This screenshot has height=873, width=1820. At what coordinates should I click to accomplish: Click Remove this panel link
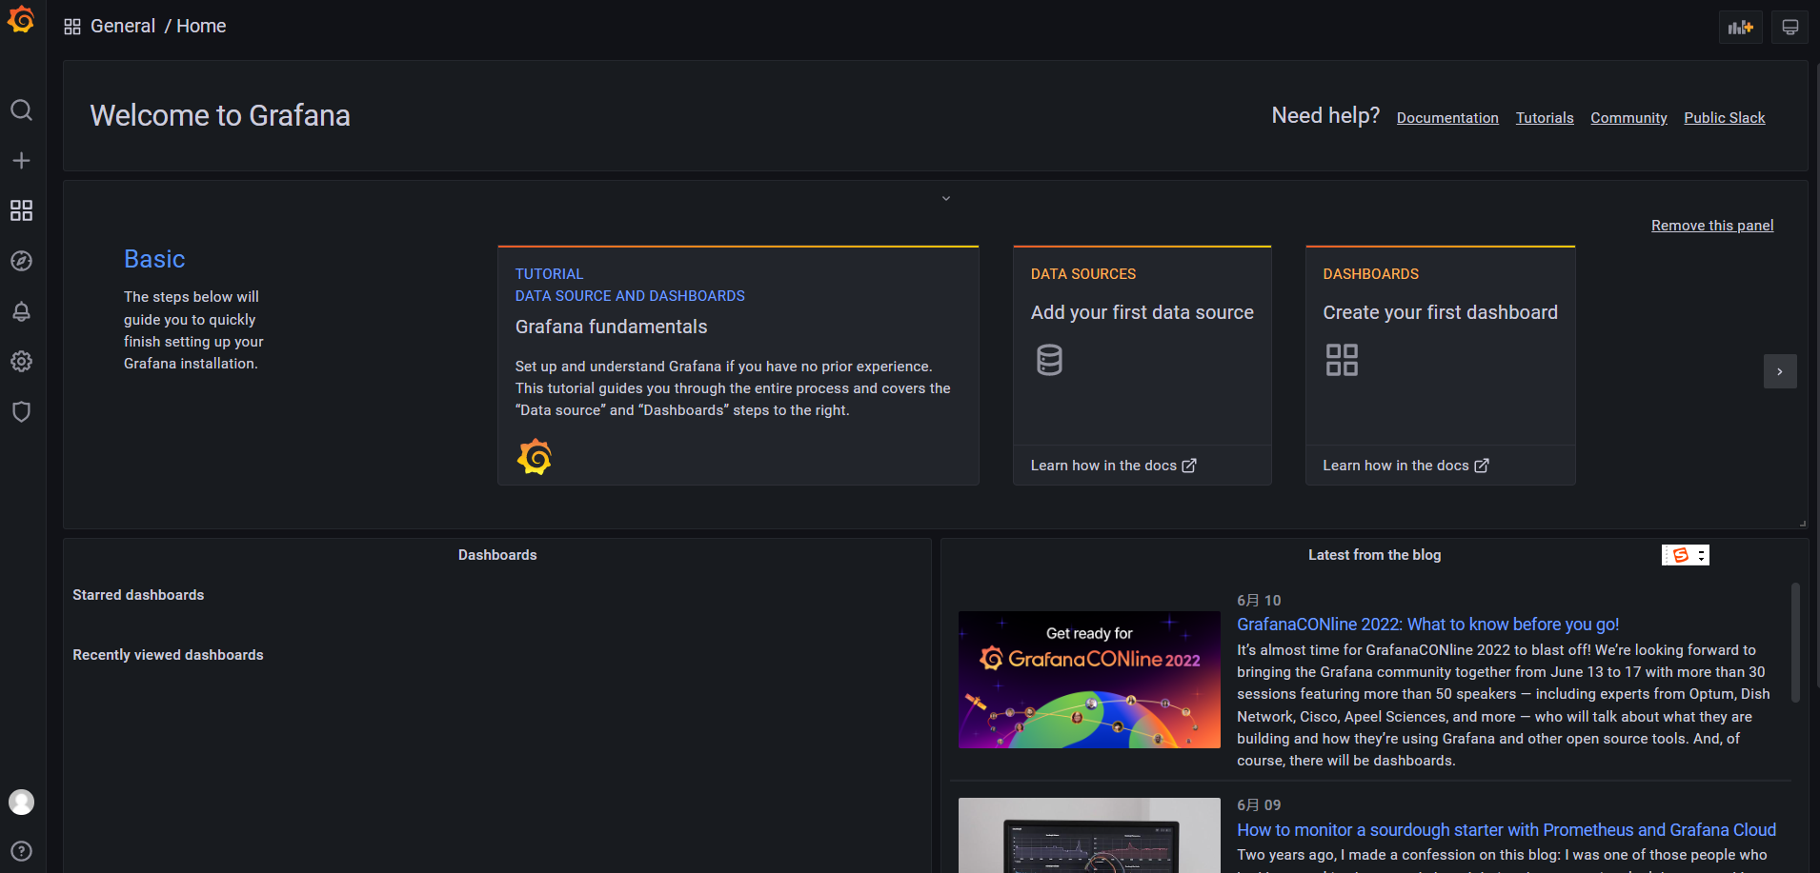(x=1712, y=226)
